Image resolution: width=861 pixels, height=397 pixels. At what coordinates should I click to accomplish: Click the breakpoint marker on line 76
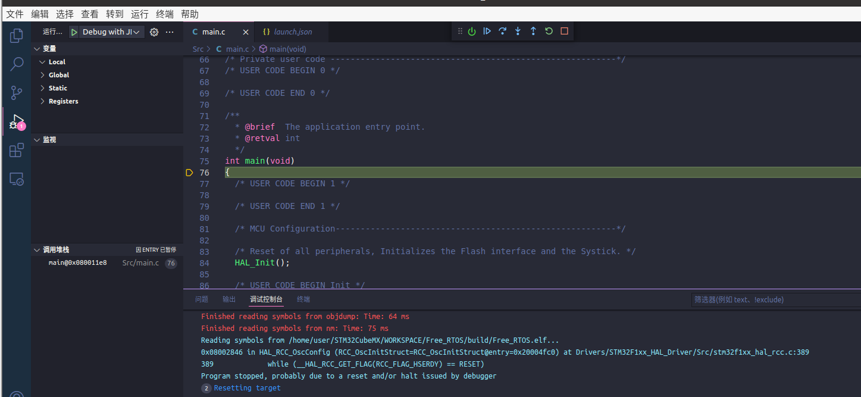tap(189, 172)
